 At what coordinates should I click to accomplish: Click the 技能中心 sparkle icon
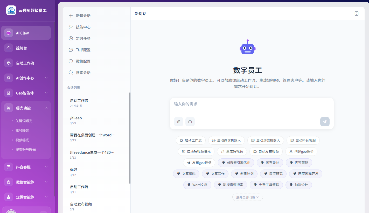(x=71, y=27)
